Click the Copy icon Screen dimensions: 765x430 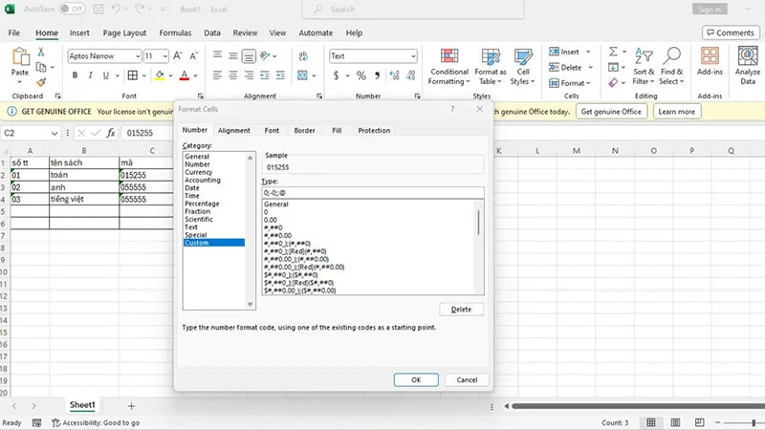click(x=41, y=67)
